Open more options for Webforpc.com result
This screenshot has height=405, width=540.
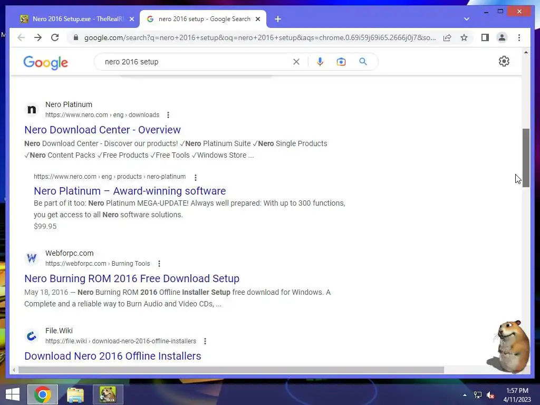[x=159, y=264]
